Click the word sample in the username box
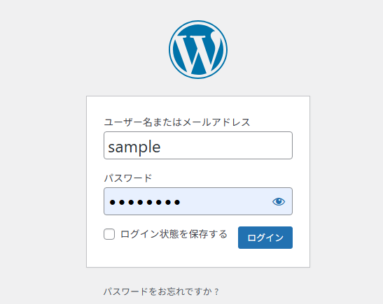 pyautogui.click(x=134, y=147)
